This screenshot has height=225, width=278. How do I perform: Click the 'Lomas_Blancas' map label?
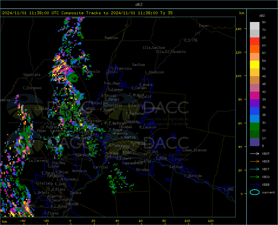click(195, 150)
